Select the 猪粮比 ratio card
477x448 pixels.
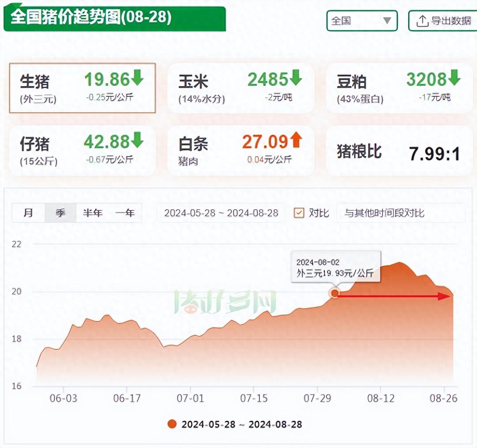click(x=399, y=151)
